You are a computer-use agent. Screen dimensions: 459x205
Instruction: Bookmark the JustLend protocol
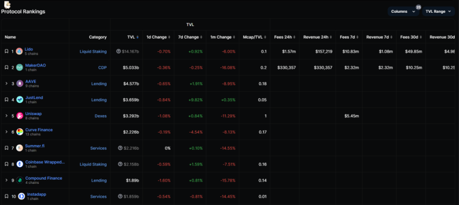click(x=7, y=99)
